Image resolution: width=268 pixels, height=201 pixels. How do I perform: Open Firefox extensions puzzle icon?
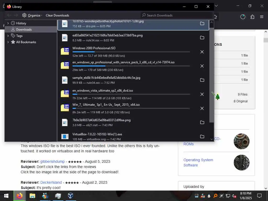coord(252,16)
